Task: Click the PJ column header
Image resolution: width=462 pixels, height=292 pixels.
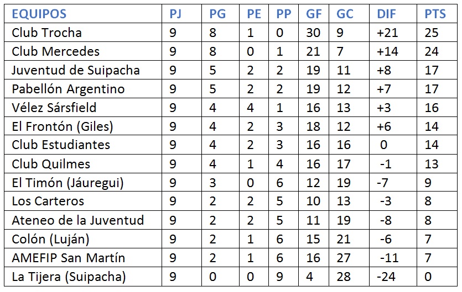Action: click(175, 14)
